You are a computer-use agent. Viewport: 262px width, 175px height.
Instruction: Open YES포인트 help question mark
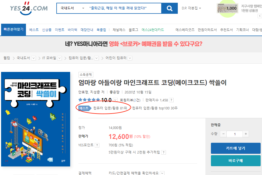point(97,145)
